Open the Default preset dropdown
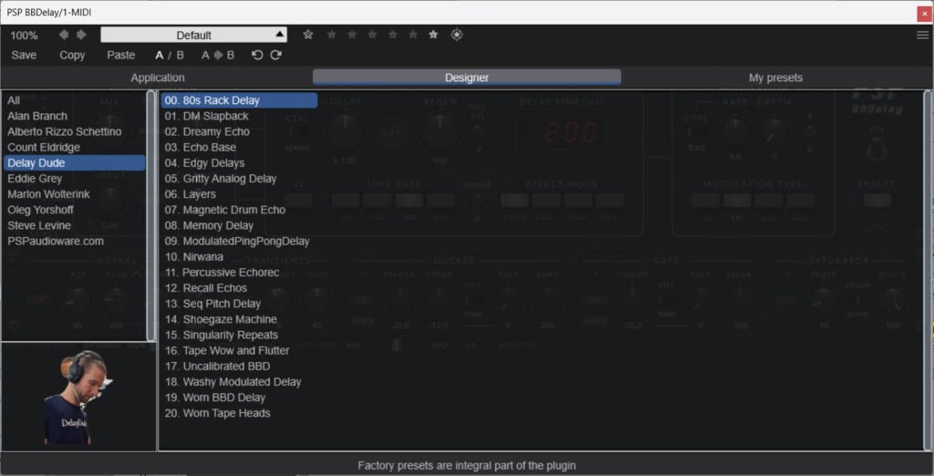The image size is (934, 476). click(x=193, y=35)
